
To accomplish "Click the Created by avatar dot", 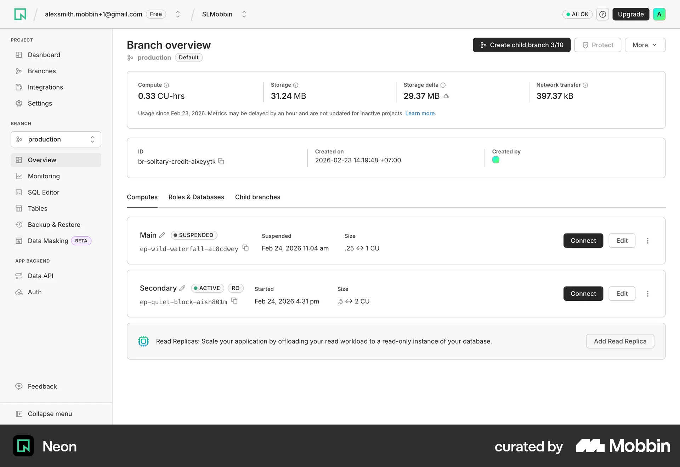I will click(496, 160).
